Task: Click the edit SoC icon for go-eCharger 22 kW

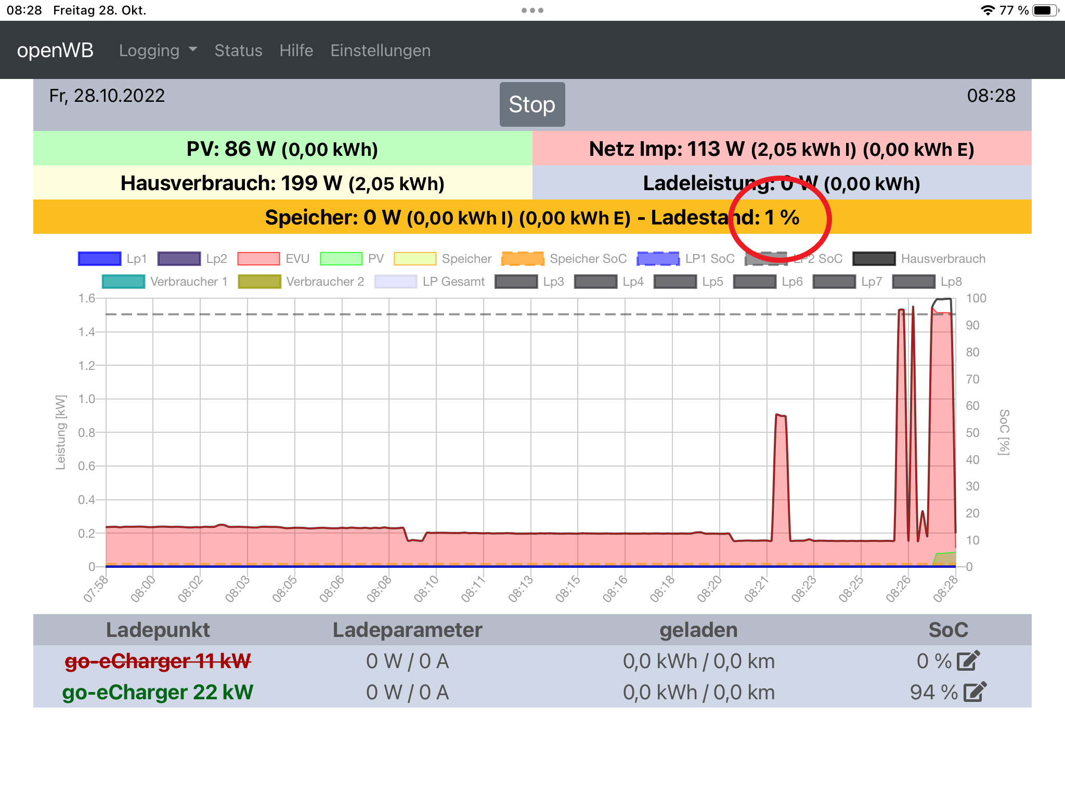Action: point(975,692)
